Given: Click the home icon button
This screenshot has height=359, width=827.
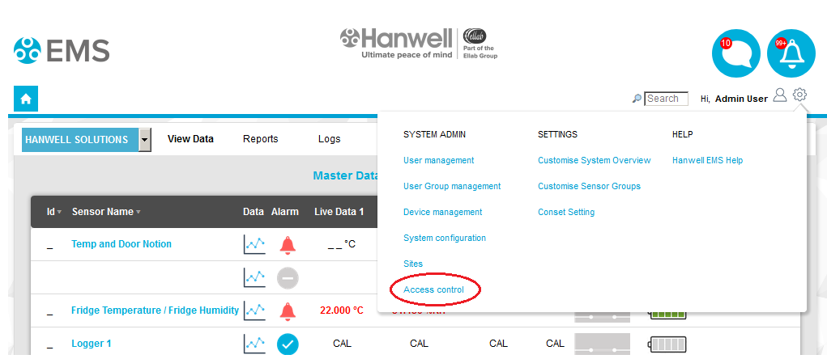Looking at the screenshot, I should (x=26, y=99).
